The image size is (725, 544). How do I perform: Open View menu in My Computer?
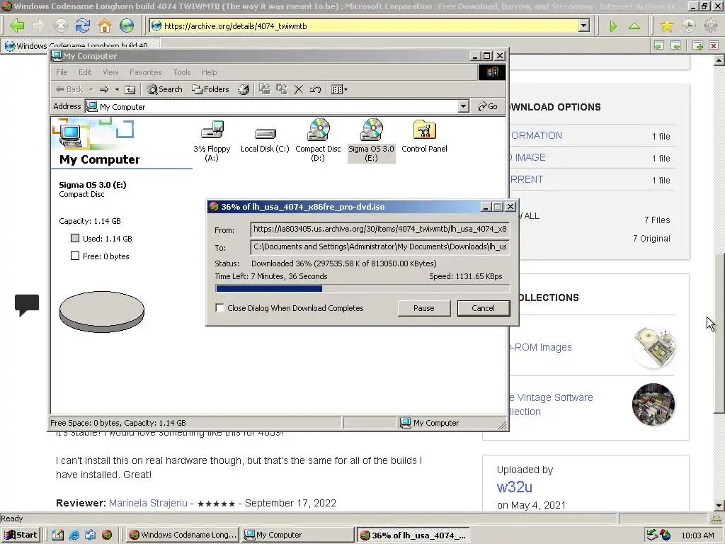[110, 72]
